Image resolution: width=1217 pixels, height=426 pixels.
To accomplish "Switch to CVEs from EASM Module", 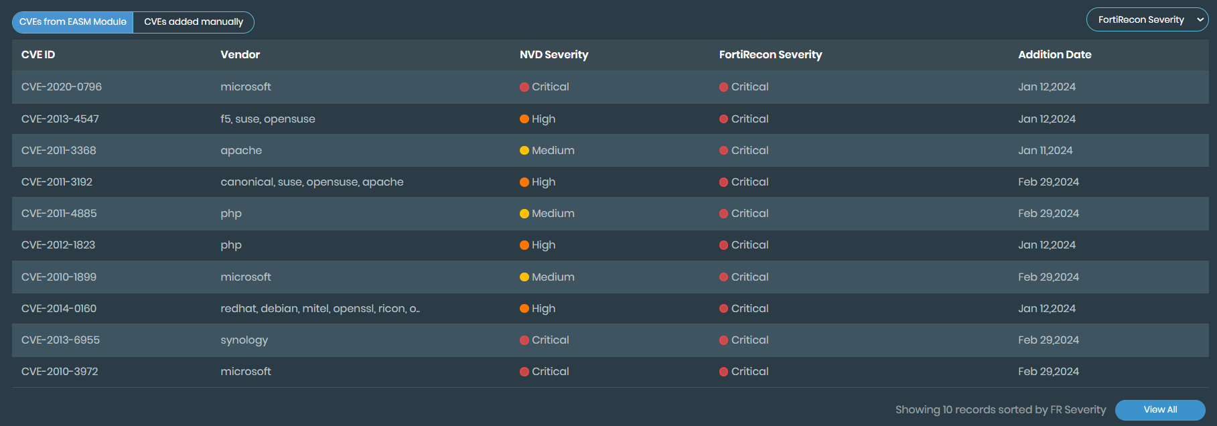I will (x=73, y=22).
